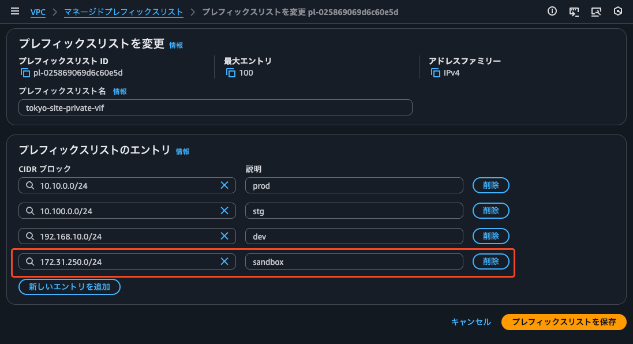Image resolution: width=633 pixels, height=344 pixels.
Task: Clear the 172.31.250.0/24 CIDR entry with X
Action: pos(224,261)
